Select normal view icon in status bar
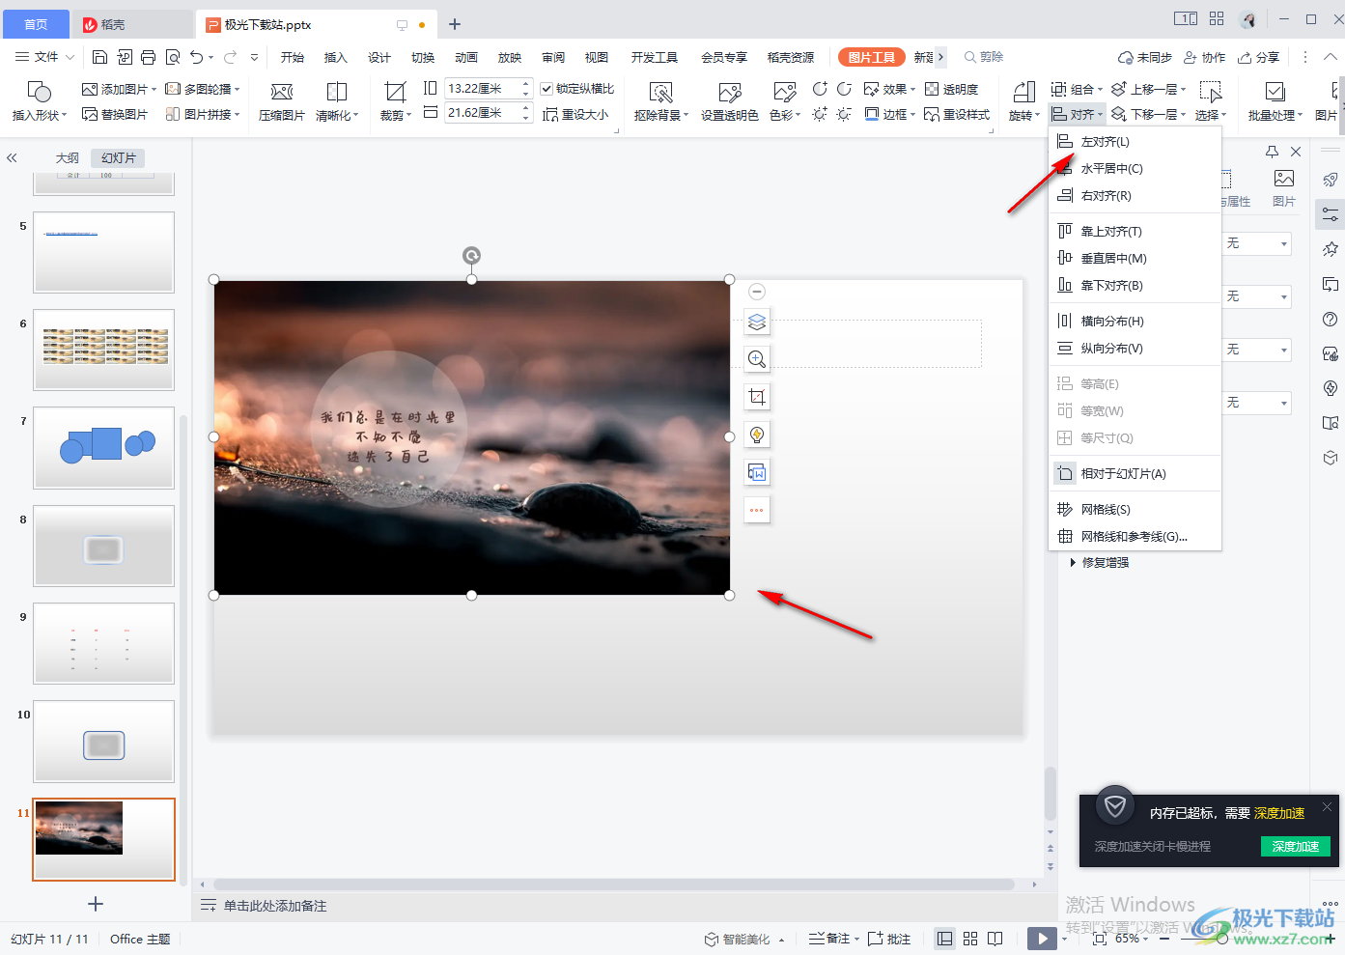This screenshot has height=955, width=1345. click(x=945, y=939)
